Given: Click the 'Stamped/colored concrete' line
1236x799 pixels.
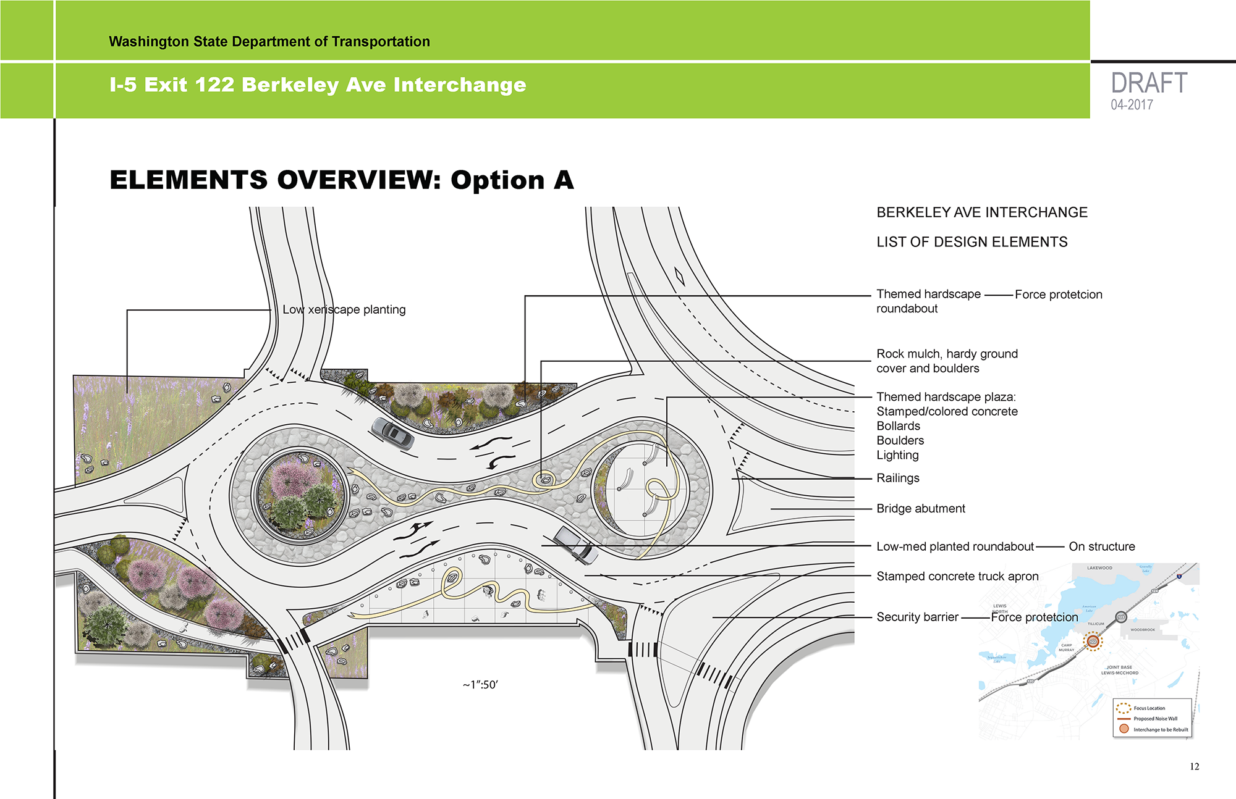Looking at the screenshot, I should pos(947,411).
